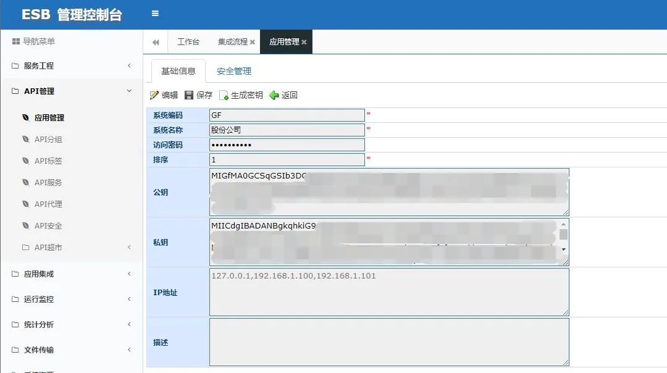Click the tag icon beside API安全
The height and width of the screenshot is (373, 667).
pyautogui.click(x=26, y=226)
